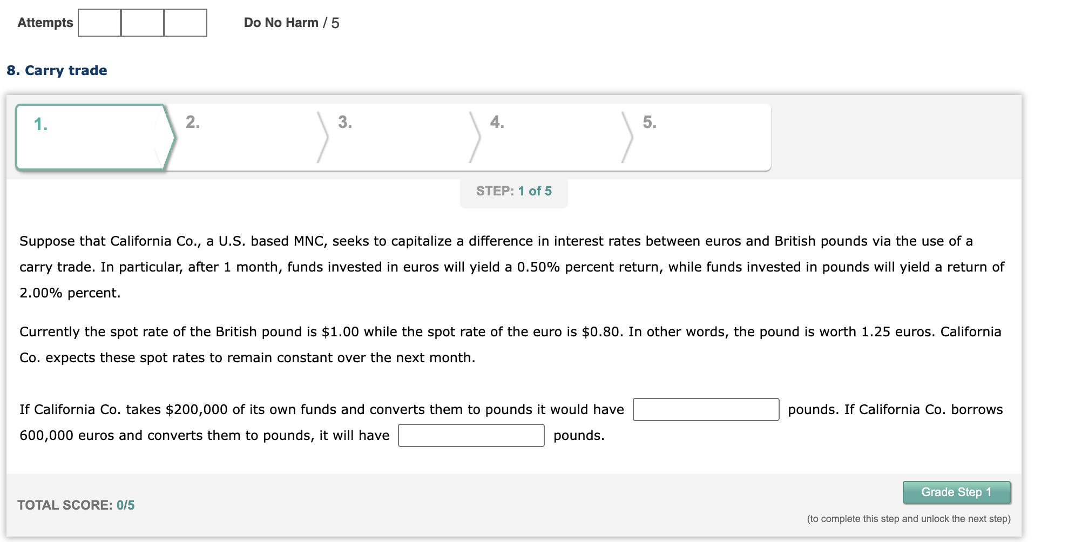Click the third Attempts box

coord(186,23)
